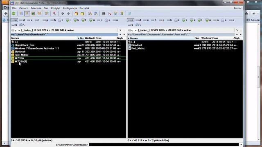Go to parent with right panel dots button
Screen dimensions: 262x147
point(241,30)
